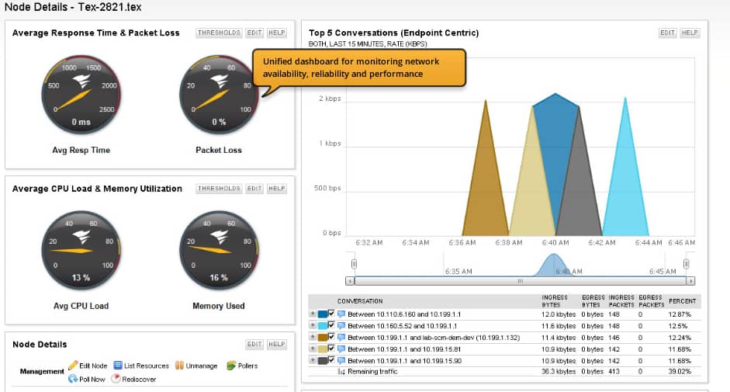The width and height of the screenshot is (730, 392).
Task: Click the Poll Now icon
Action: [x=73, y=379]
